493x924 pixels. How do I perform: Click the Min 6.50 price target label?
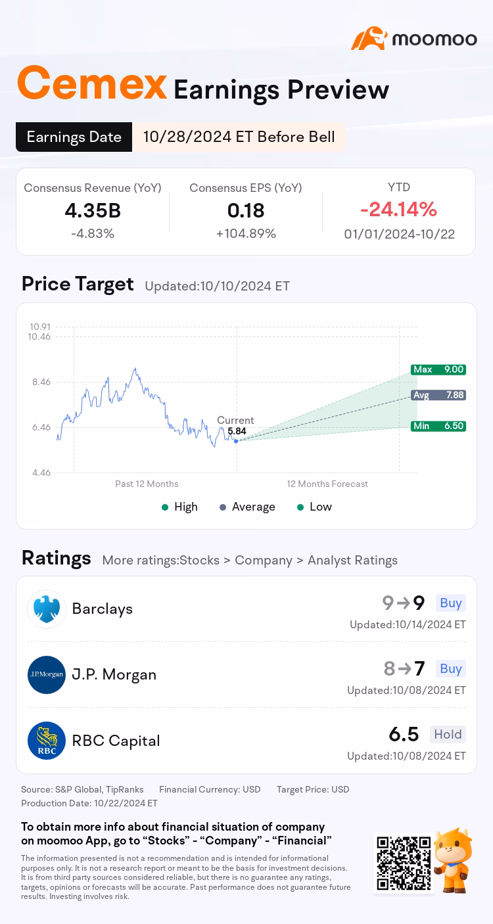point(438,426)
